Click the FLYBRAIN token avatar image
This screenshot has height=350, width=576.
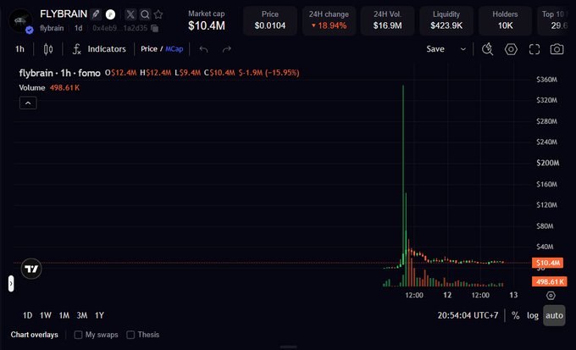click(x=19, y=20)
